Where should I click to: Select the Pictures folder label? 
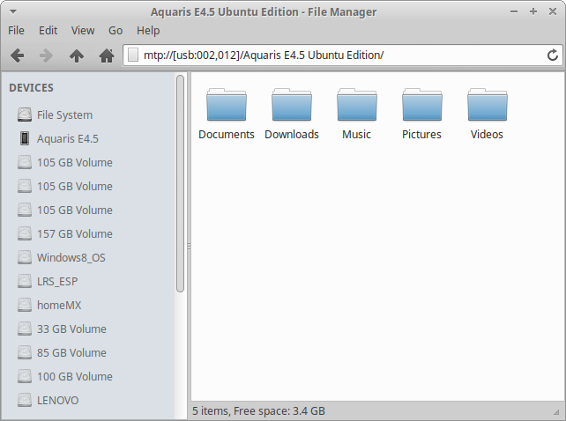(421, 134)
